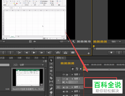
Task: Step forward one frame in source monitor
Action: (x=41, y=53)
